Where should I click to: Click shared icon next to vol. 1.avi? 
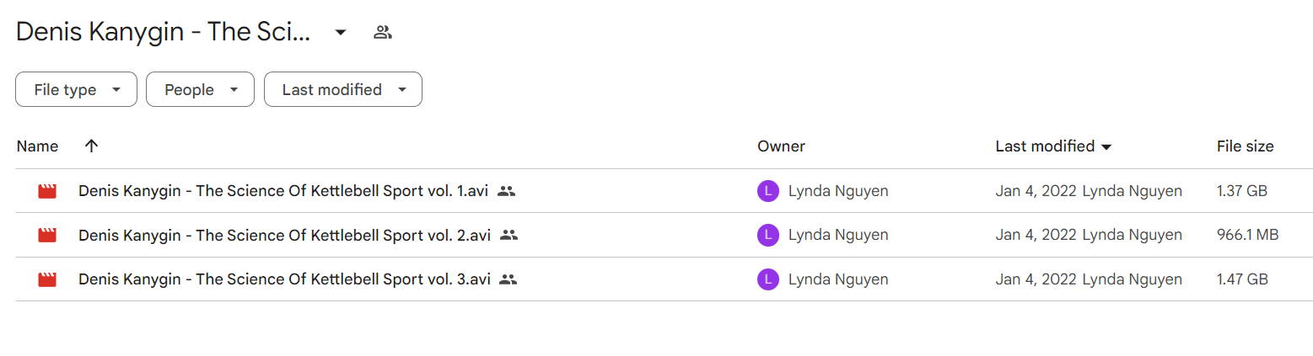coord(506,191)
